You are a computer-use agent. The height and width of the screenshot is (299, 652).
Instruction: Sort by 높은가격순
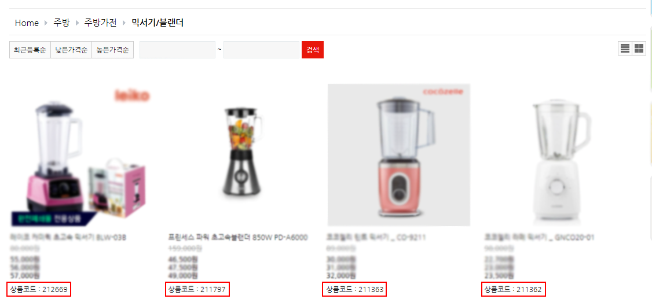click(113, 50)
